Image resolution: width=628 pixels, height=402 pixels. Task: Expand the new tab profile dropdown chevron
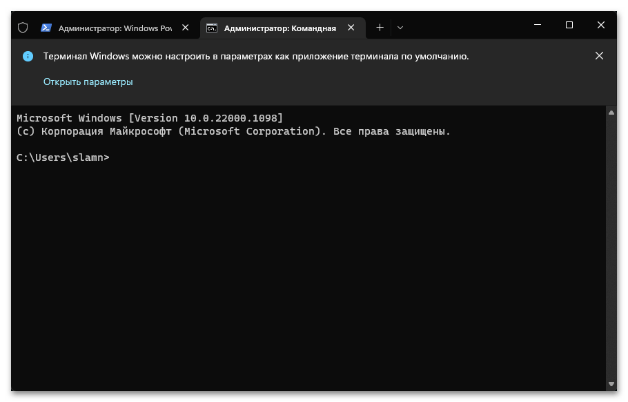point(400,28)
